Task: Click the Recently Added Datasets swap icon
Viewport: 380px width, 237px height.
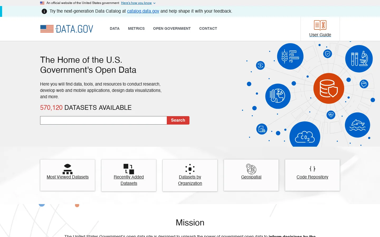Action: tap(129, 169)
